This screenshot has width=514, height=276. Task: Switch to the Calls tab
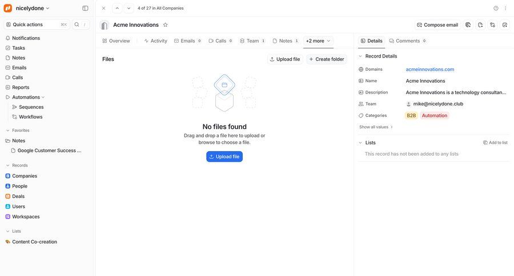(x=220, y=41)
